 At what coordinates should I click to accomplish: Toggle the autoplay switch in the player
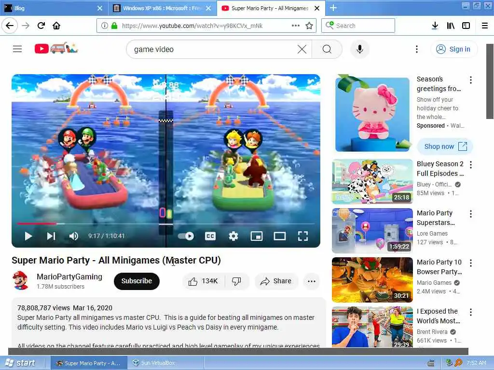tap(186, 236)
